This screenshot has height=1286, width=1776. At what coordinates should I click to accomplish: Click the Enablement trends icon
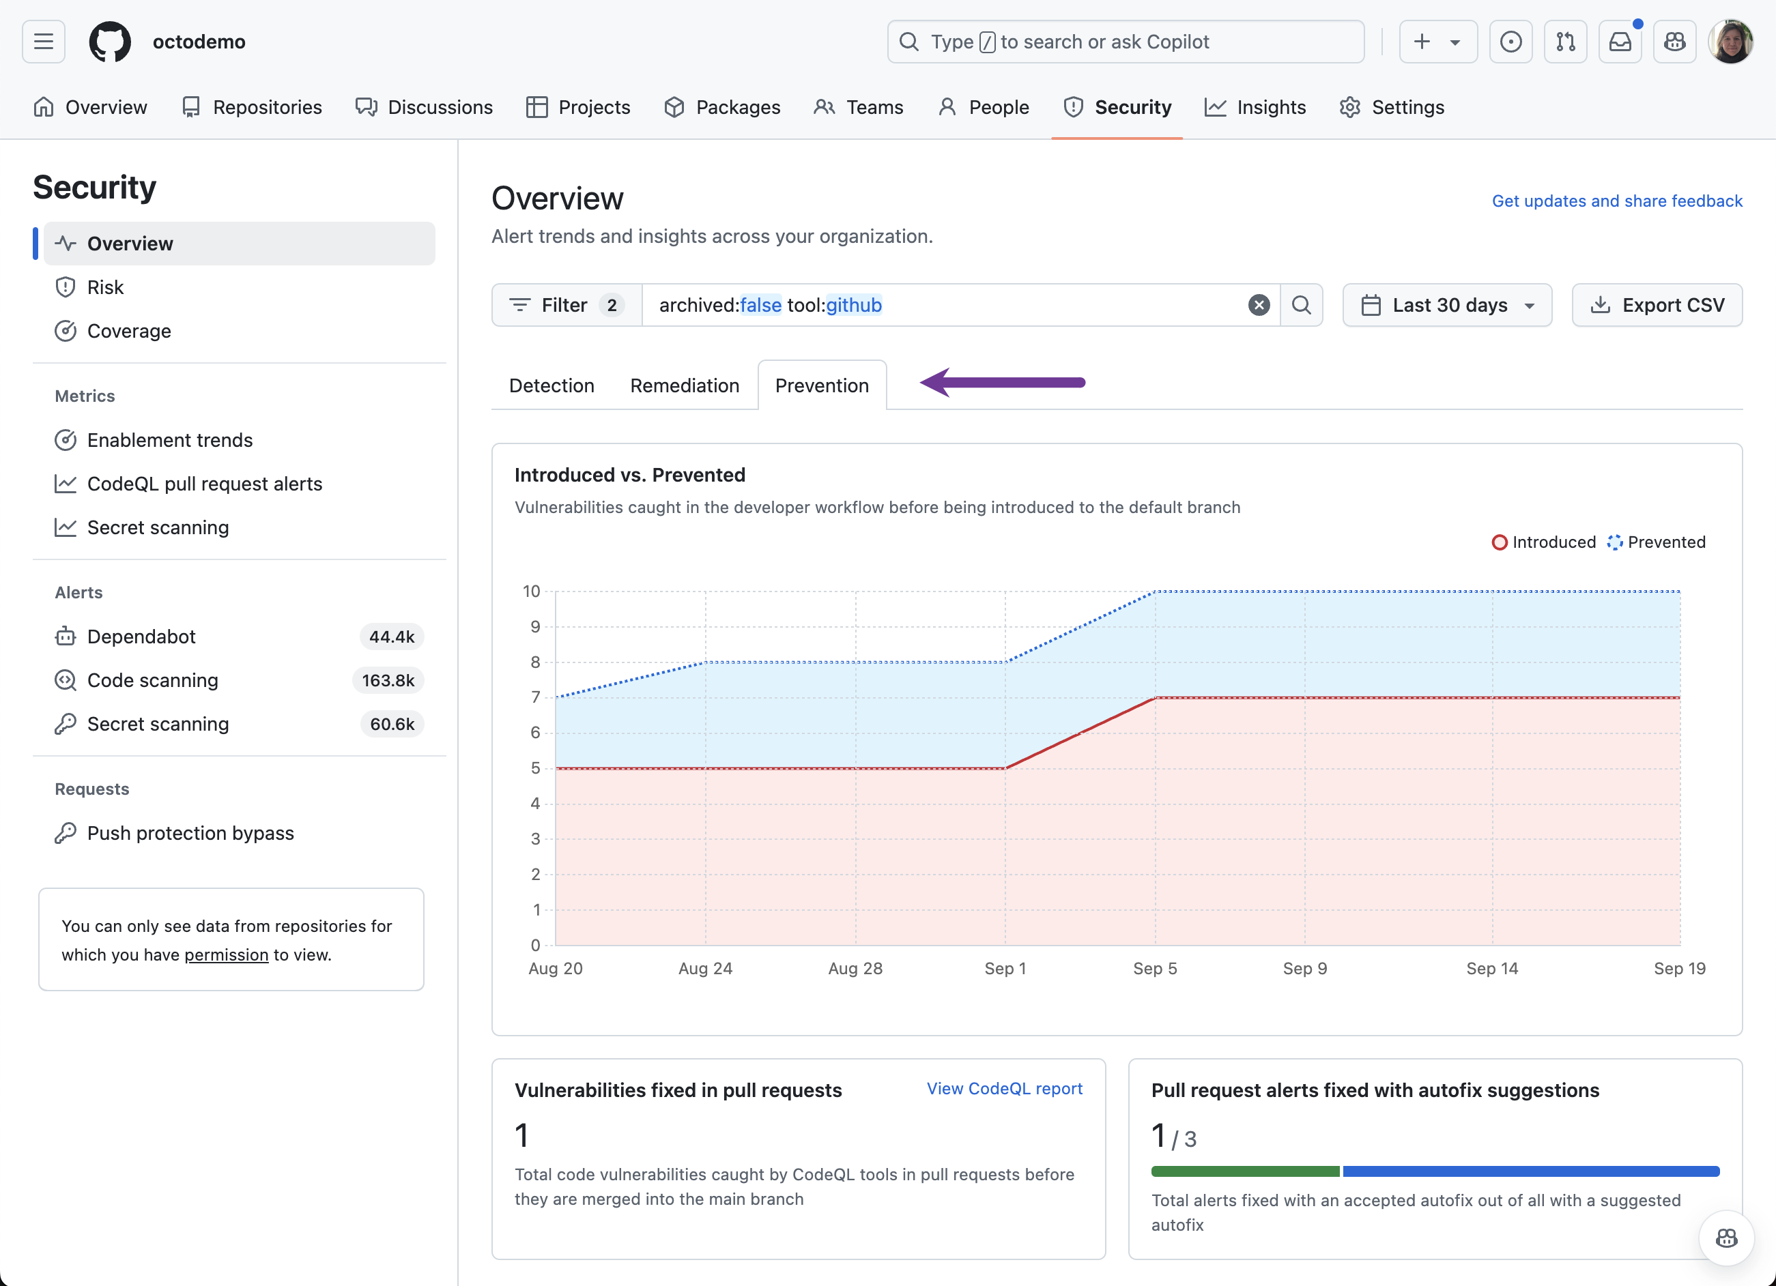coord(65,439)
